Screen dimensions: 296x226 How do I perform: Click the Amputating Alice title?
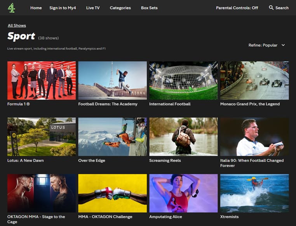[165, 217]
